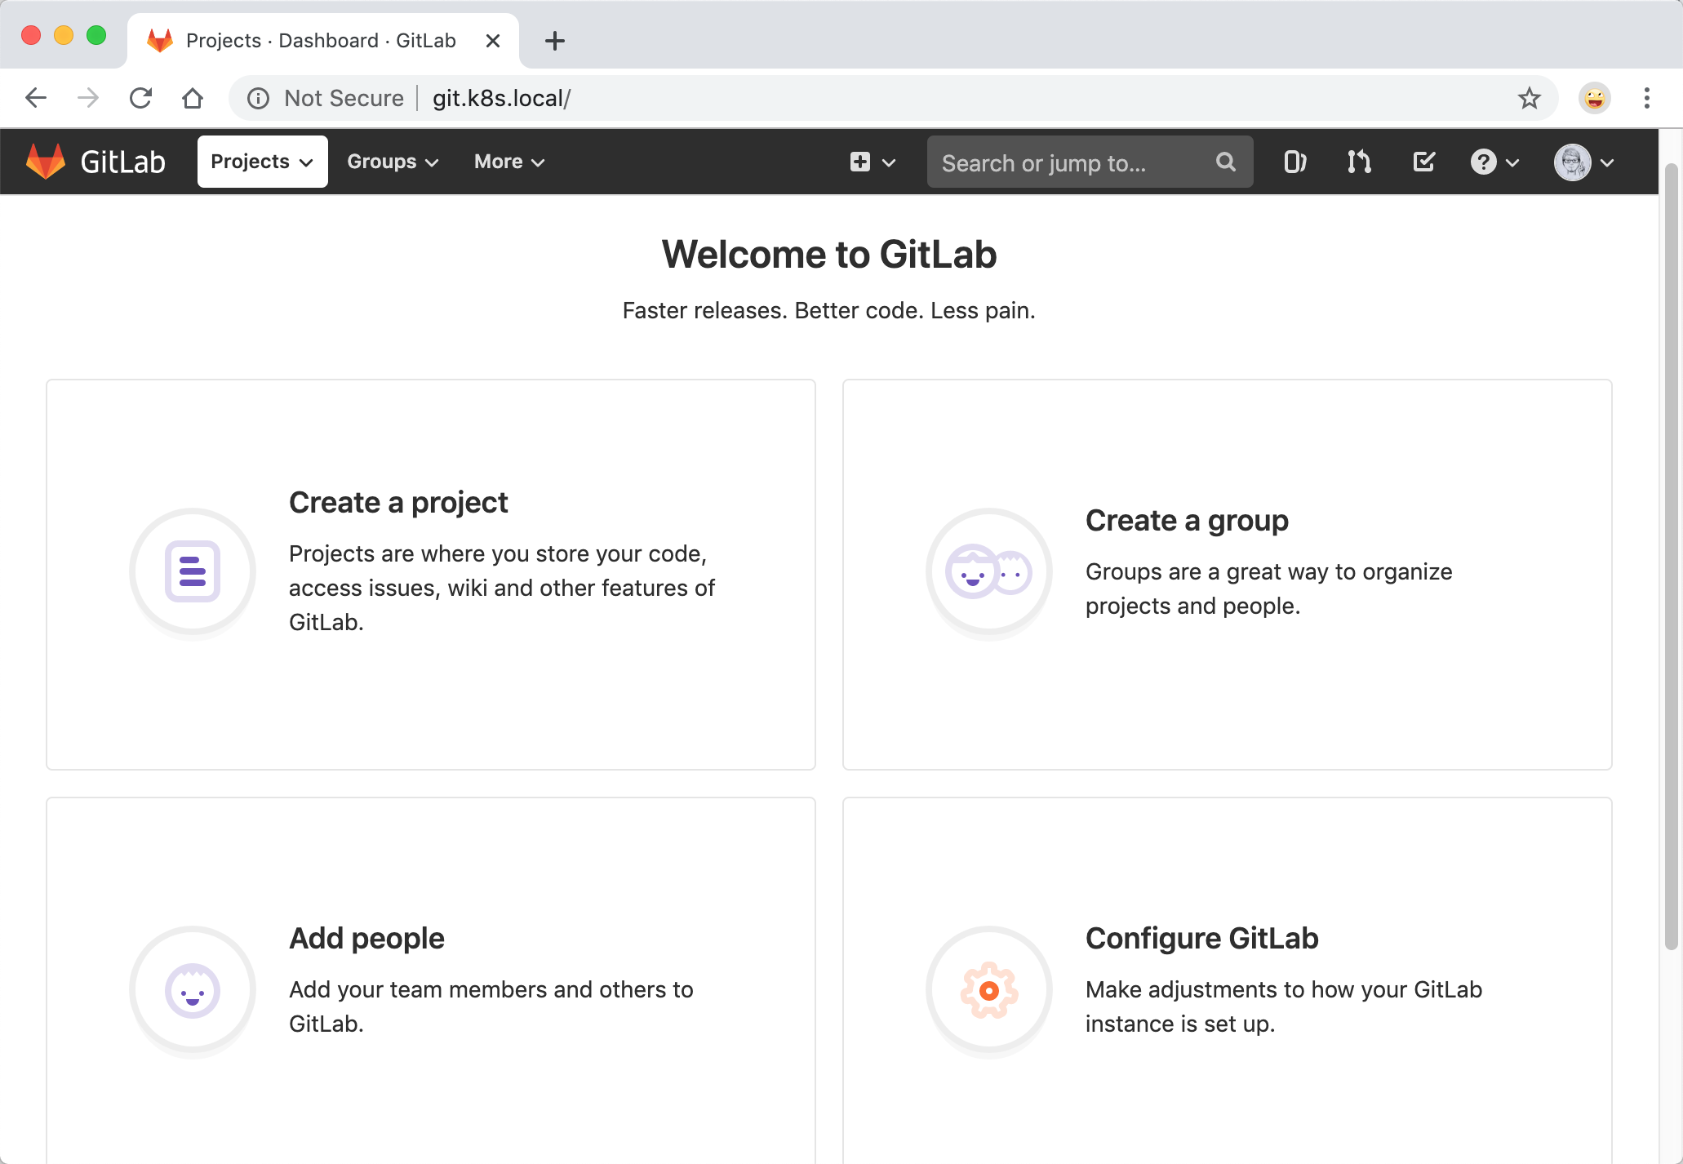Image resolution: width=1683 pixels, height=1164 pixels.
Task: Reload the page
Action: [x=140, y=98]
